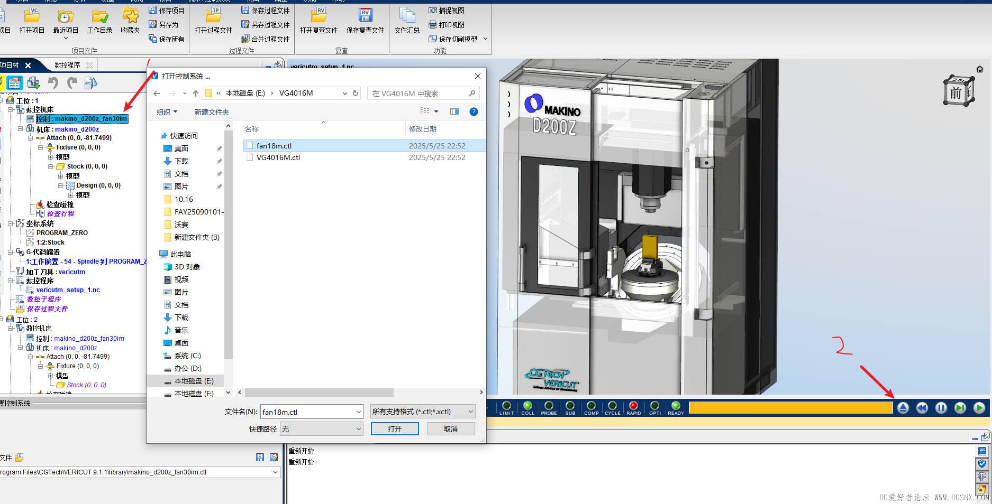Screen dimensions: 992x504
Task: Select the VG4016M.ctl file
Action: click(278, 157)
